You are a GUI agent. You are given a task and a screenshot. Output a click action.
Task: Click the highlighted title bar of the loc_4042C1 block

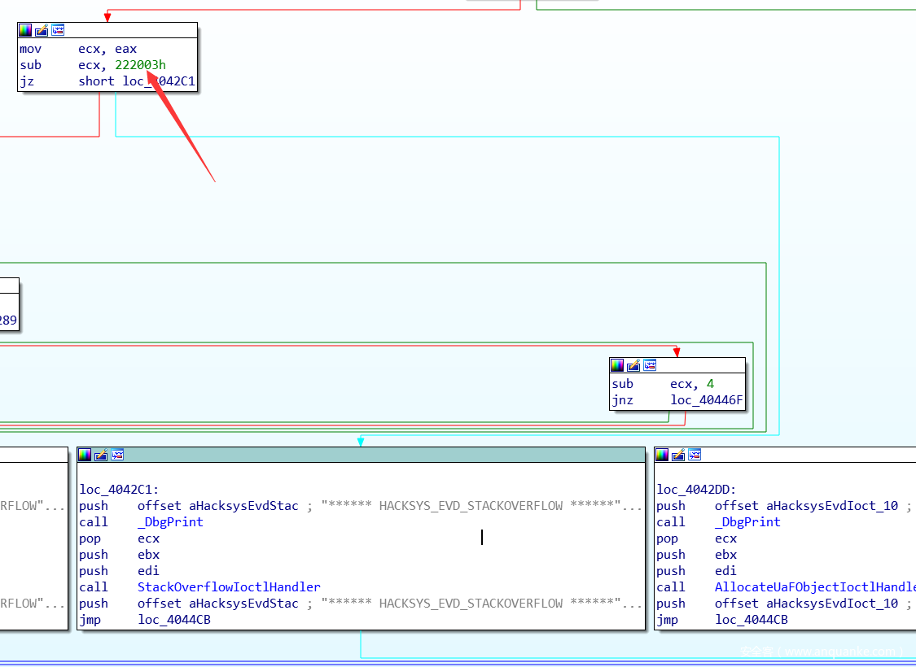[x=366, y=455]
